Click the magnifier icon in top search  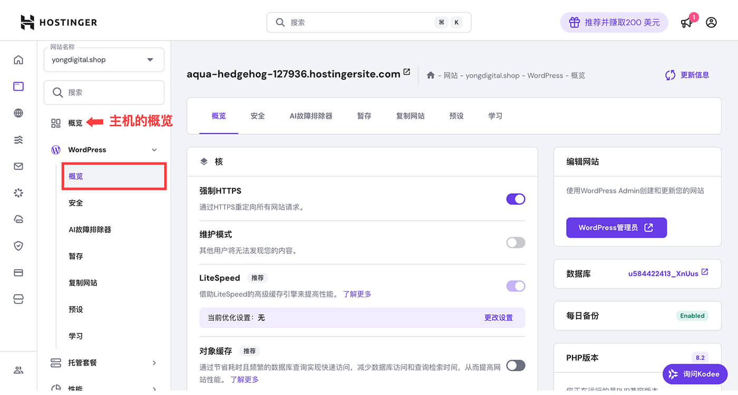tap(280, 23)
